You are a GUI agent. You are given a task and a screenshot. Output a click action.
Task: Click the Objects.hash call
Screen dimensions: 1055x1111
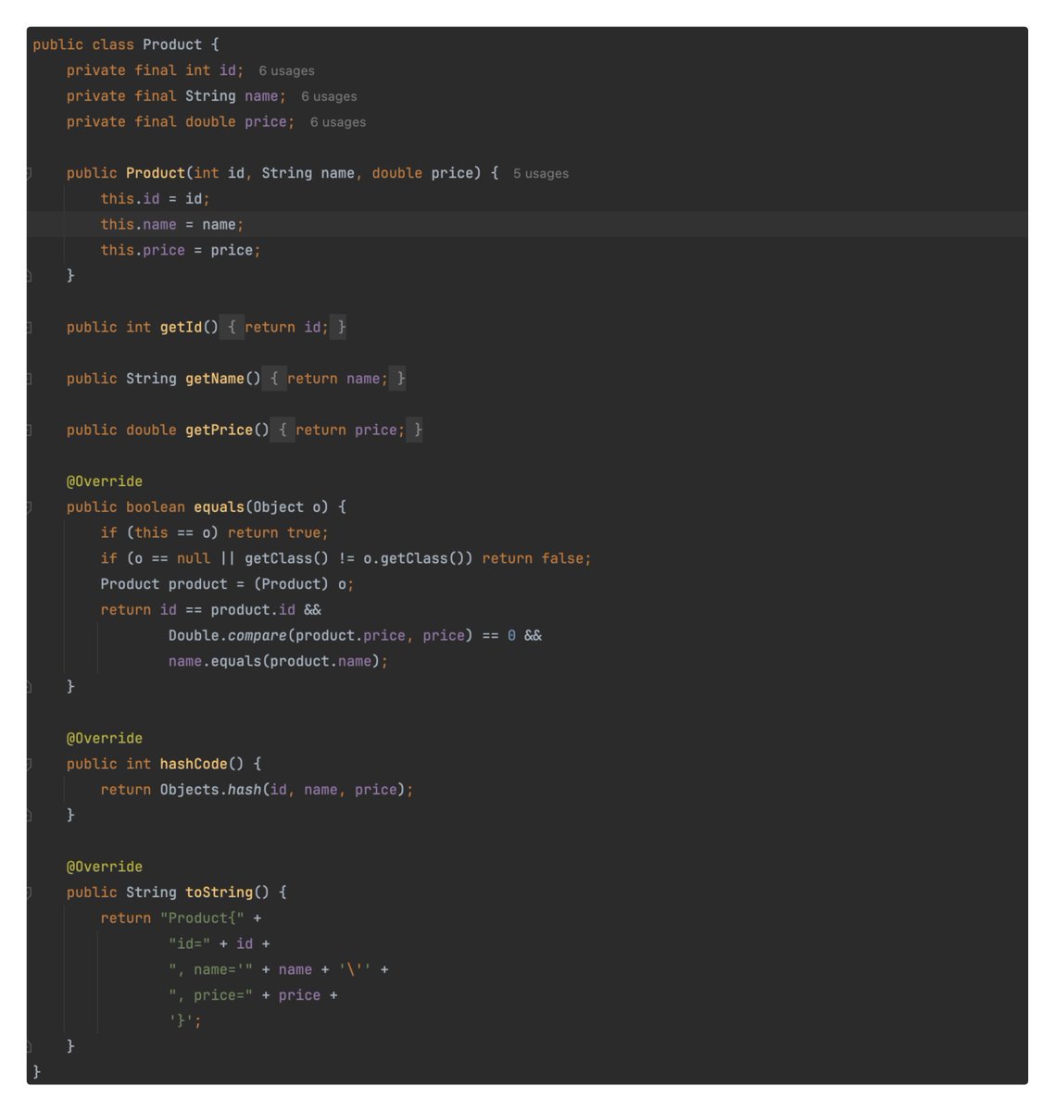tap(283, 790)
